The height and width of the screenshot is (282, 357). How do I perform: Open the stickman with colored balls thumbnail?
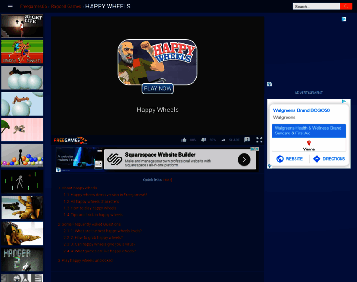[x=23, y=156]
